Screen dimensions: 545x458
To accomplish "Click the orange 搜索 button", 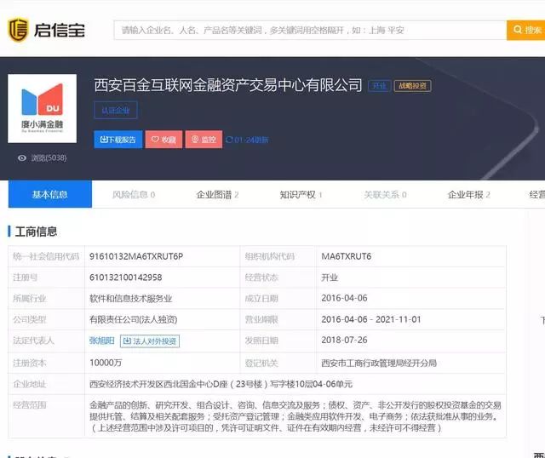I will pyautogui.click(x=526, y=31).
